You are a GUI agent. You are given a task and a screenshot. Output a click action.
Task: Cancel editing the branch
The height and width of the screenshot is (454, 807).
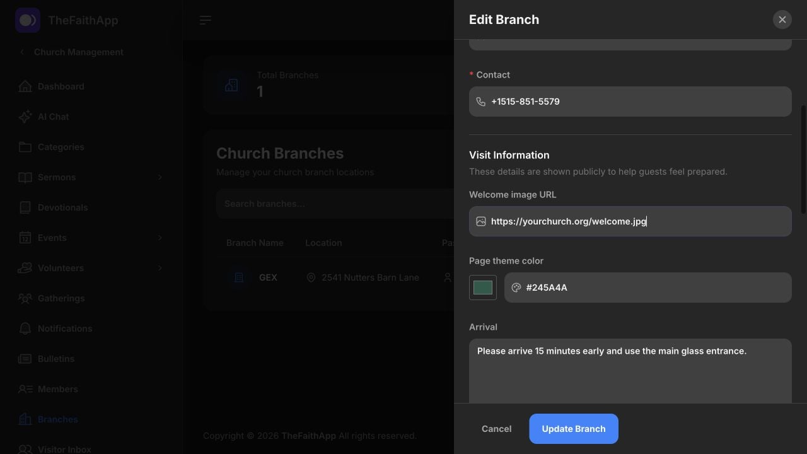[x=497, y=429]
